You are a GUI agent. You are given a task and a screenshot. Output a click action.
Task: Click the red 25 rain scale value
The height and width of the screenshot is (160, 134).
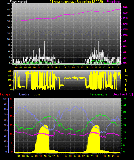coord(11,108)
